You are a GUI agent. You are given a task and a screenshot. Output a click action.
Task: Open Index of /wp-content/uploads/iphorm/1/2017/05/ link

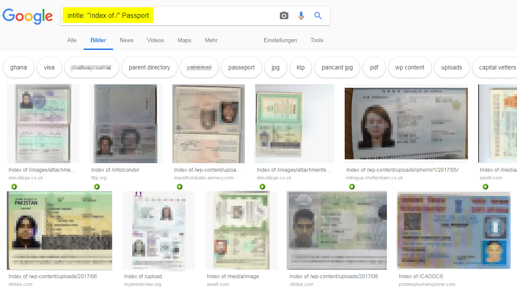402,170
